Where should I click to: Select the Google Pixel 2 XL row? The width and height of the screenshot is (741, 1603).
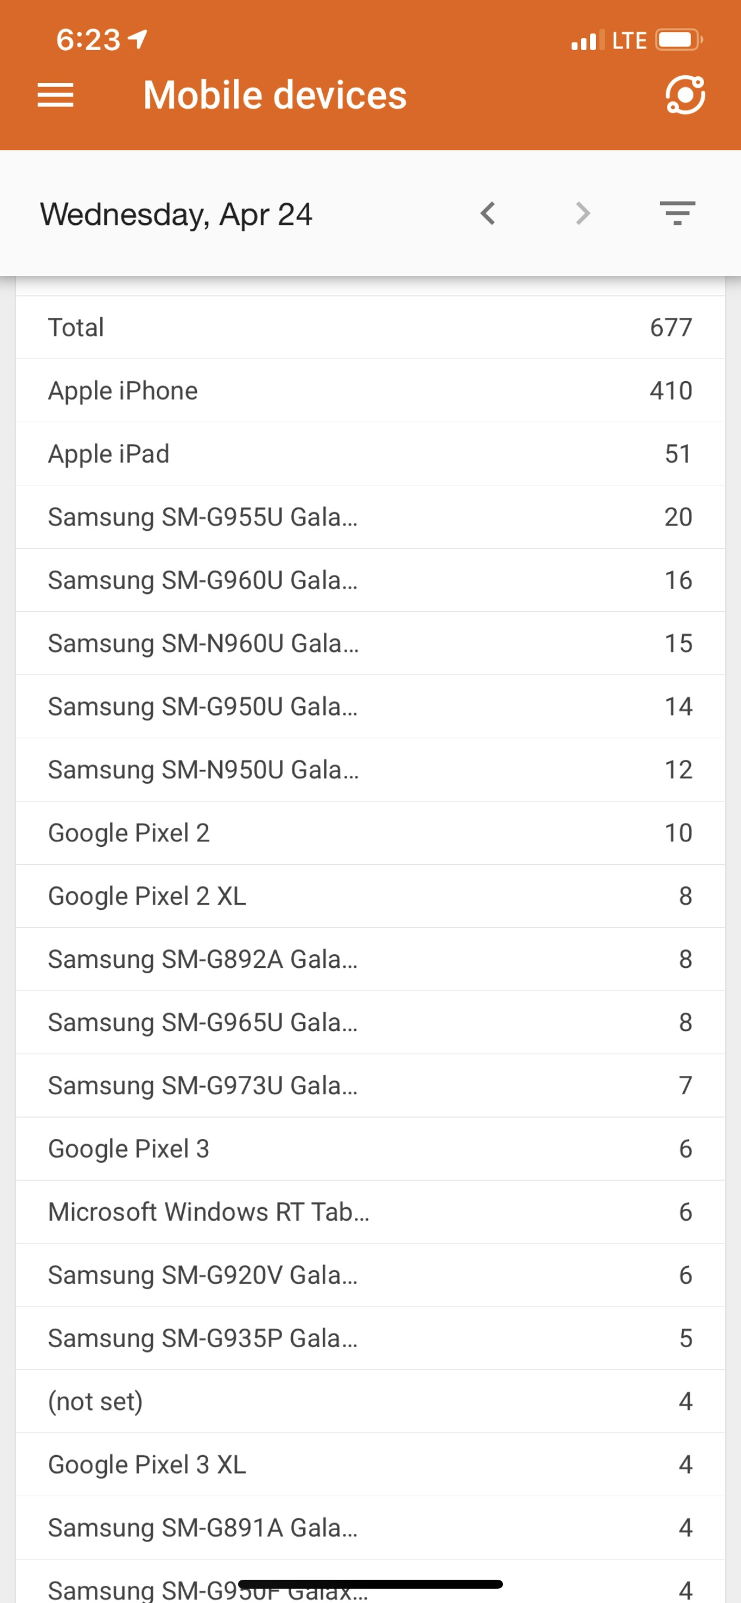(370, 896)
